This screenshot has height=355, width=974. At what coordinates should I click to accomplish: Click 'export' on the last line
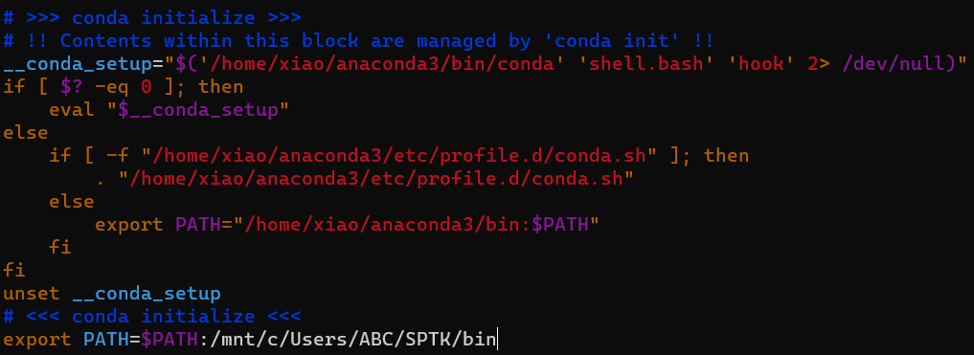click(37, 340)
